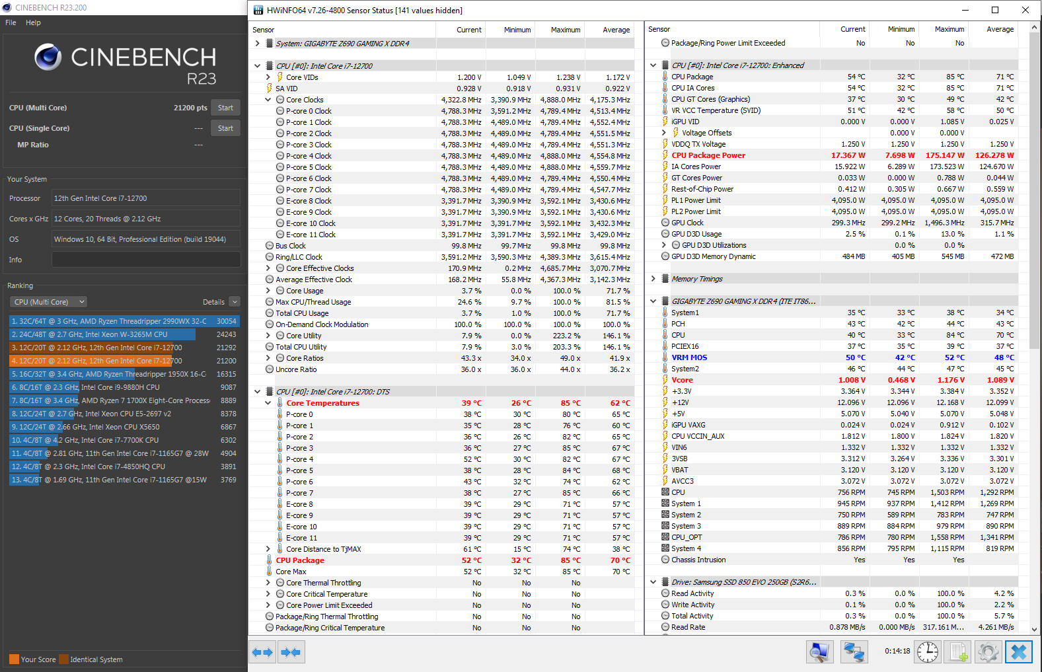
Task: Click the Info input field in Cinebench
Action: tap(146, 260)
